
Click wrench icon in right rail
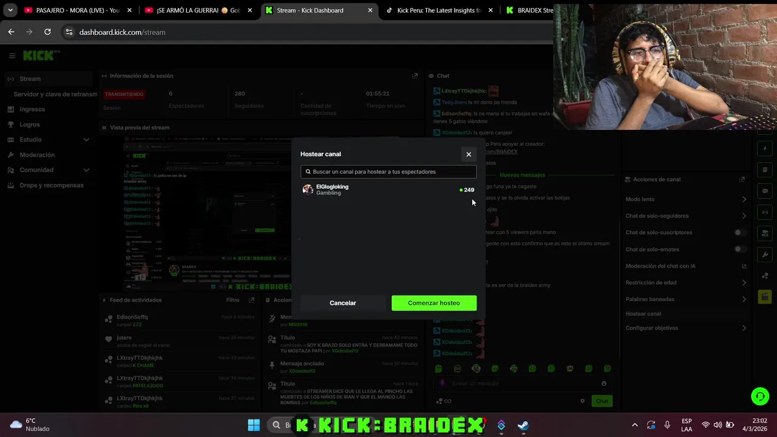[x=765, y=254]
